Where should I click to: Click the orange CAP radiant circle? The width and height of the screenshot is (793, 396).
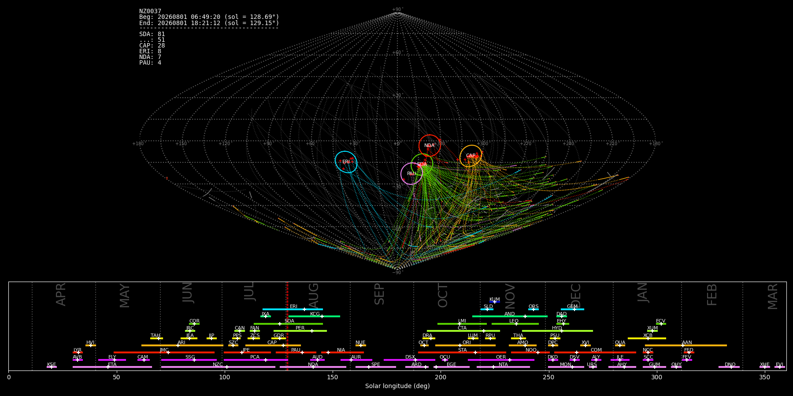(471, 156)
